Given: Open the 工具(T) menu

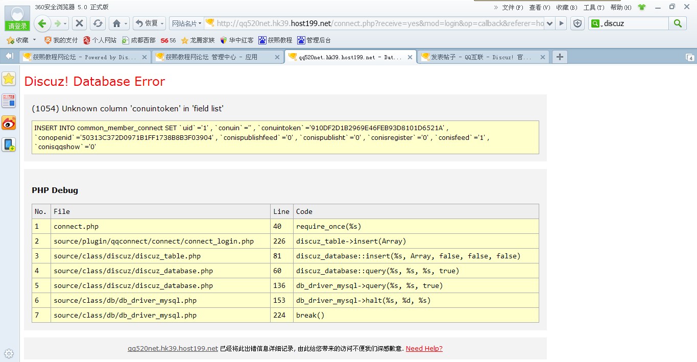Looking at the screenshot, I should (x=593, y=7).
